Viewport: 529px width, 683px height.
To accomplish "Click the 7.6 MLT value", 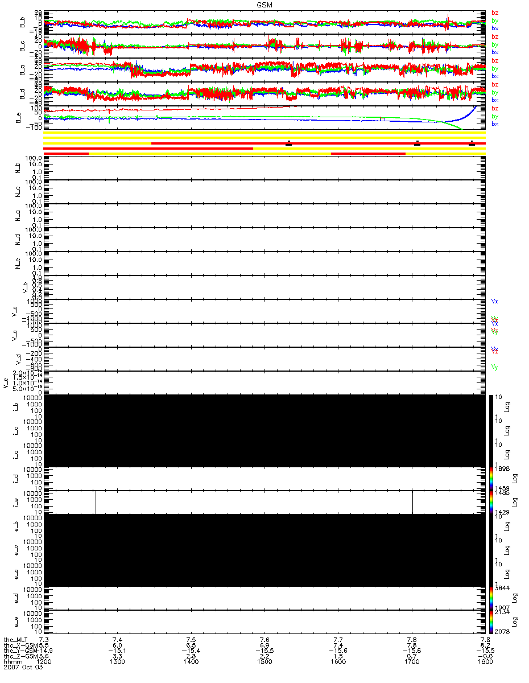I will [x=264, y=639].
